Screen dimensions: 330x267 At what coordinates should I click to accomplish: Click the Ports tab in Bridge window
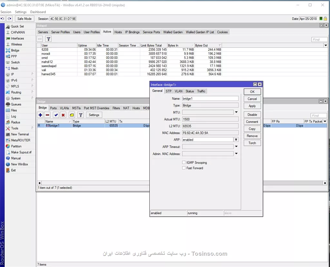point(53,108)
